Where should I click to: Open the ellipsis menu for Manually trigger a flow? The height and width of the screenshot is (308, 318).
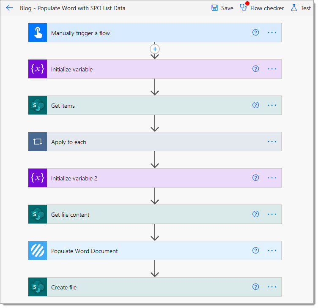point(272,33)
